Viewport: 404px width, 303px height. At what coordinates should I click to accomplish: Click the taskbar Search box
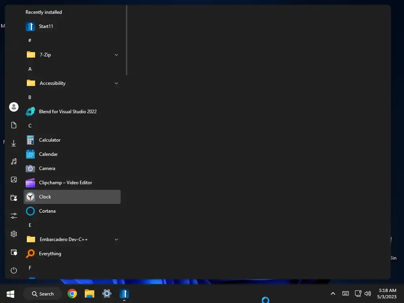[43, 294]
